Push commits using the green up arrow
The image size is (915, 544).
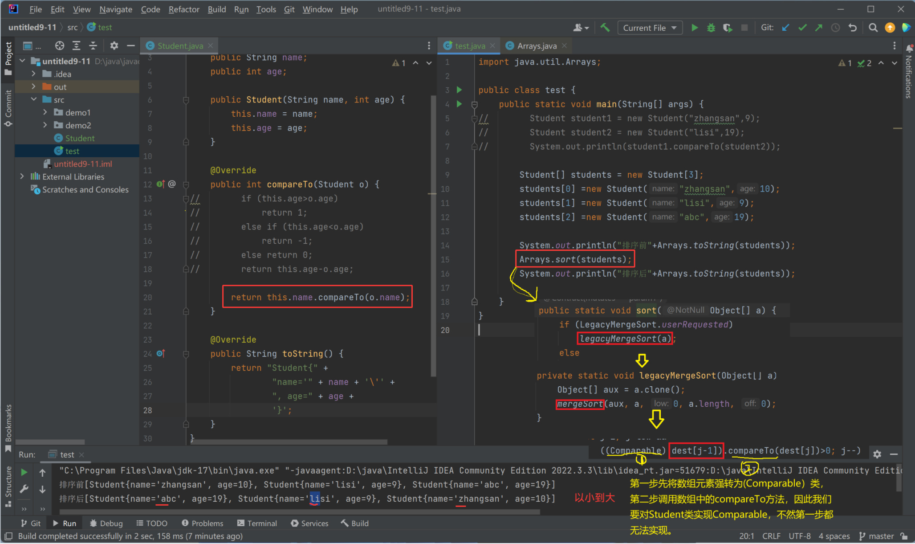pyautogui.click(x=819, y=27)
